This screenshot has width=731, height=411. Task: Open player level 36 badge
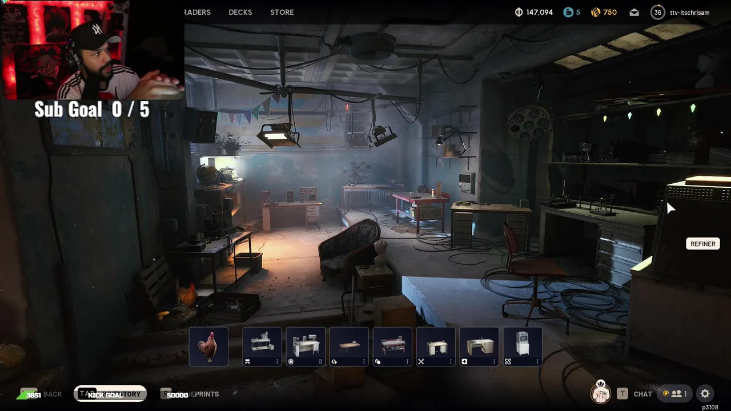click(x=658, y=12)
